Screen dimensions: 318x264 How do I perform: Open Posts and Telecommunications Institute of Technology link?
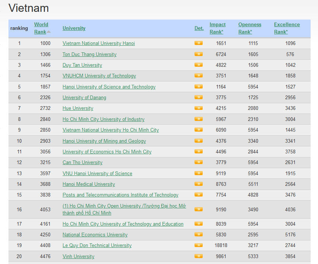tap(120, 195)
